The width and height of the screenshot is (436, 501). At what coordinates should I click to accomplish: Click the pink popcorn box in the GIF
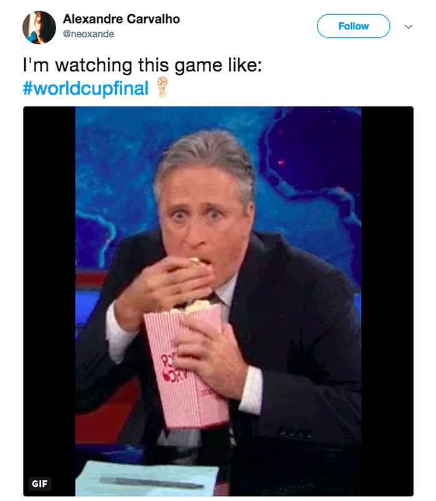tap(186, 365)
